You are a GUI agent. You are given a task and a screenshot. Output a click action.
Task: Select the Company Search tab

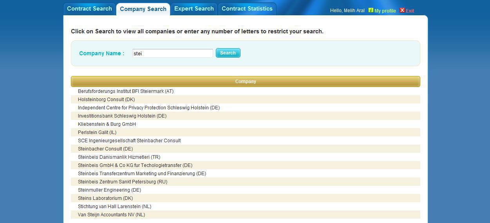click(x=143, y=9)
